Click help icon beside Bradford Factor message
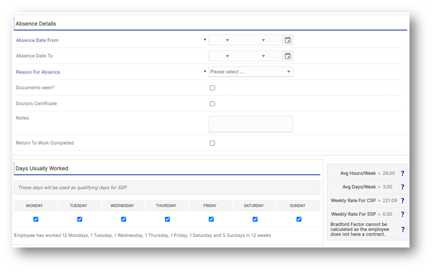The image size is (434, 272). click(x=402, y=230)
